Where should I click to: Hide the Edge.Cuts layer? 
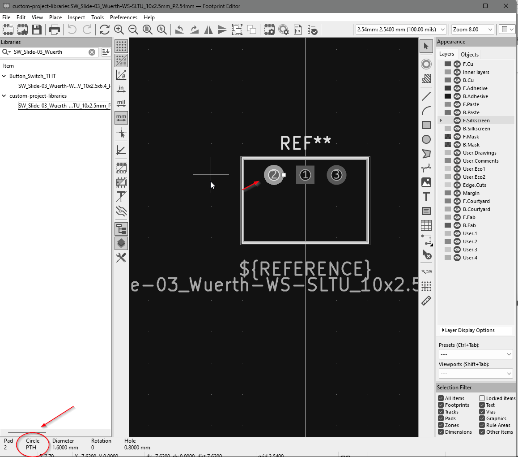(x=457, y=185)
